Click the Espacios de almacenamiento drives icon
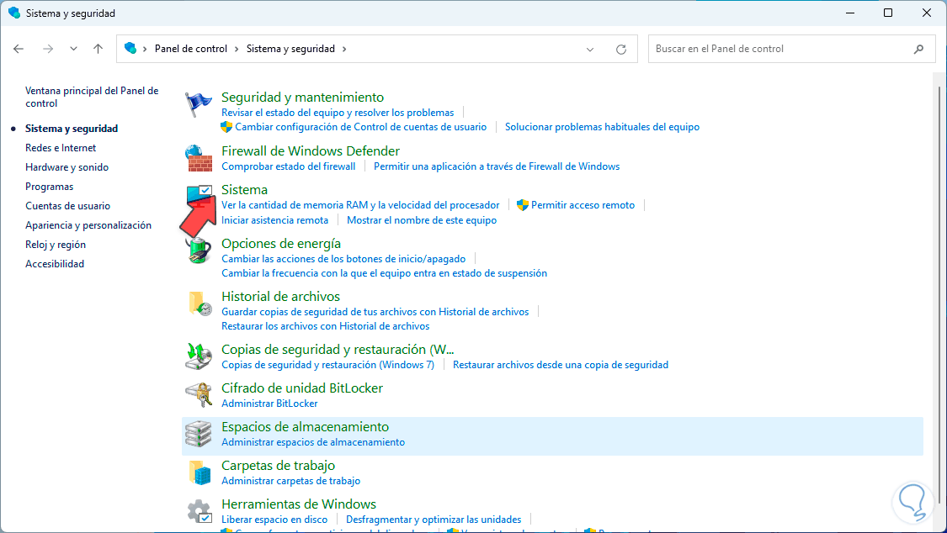 tap(199, 434)
